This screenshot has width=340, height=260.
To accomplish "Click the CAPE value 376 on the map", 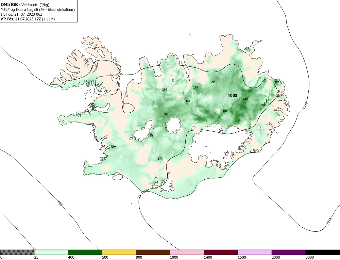I will (x=214, y=82).
